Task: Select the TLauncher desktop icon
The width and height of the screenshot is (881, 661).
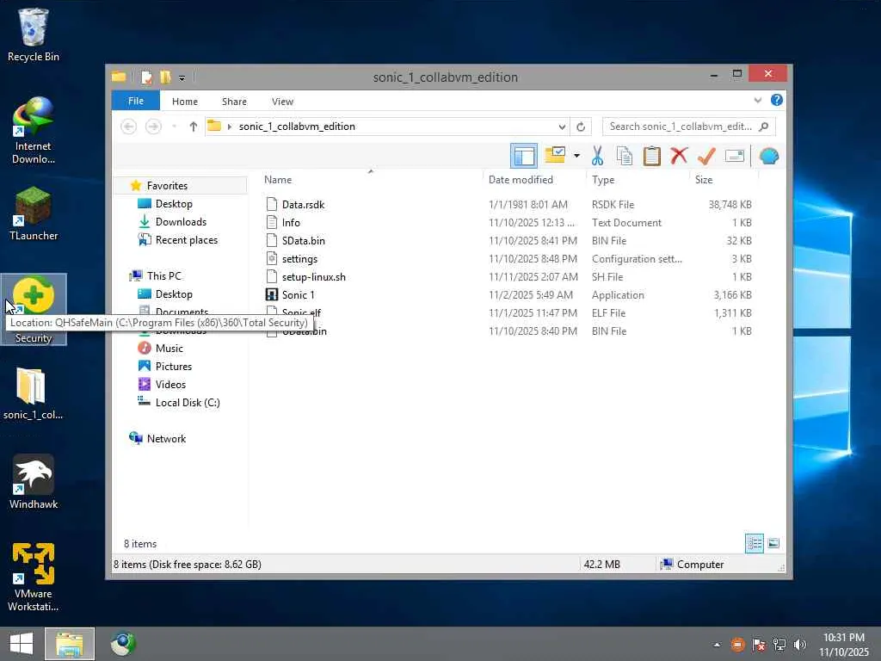Action: (x=34, y=214)
